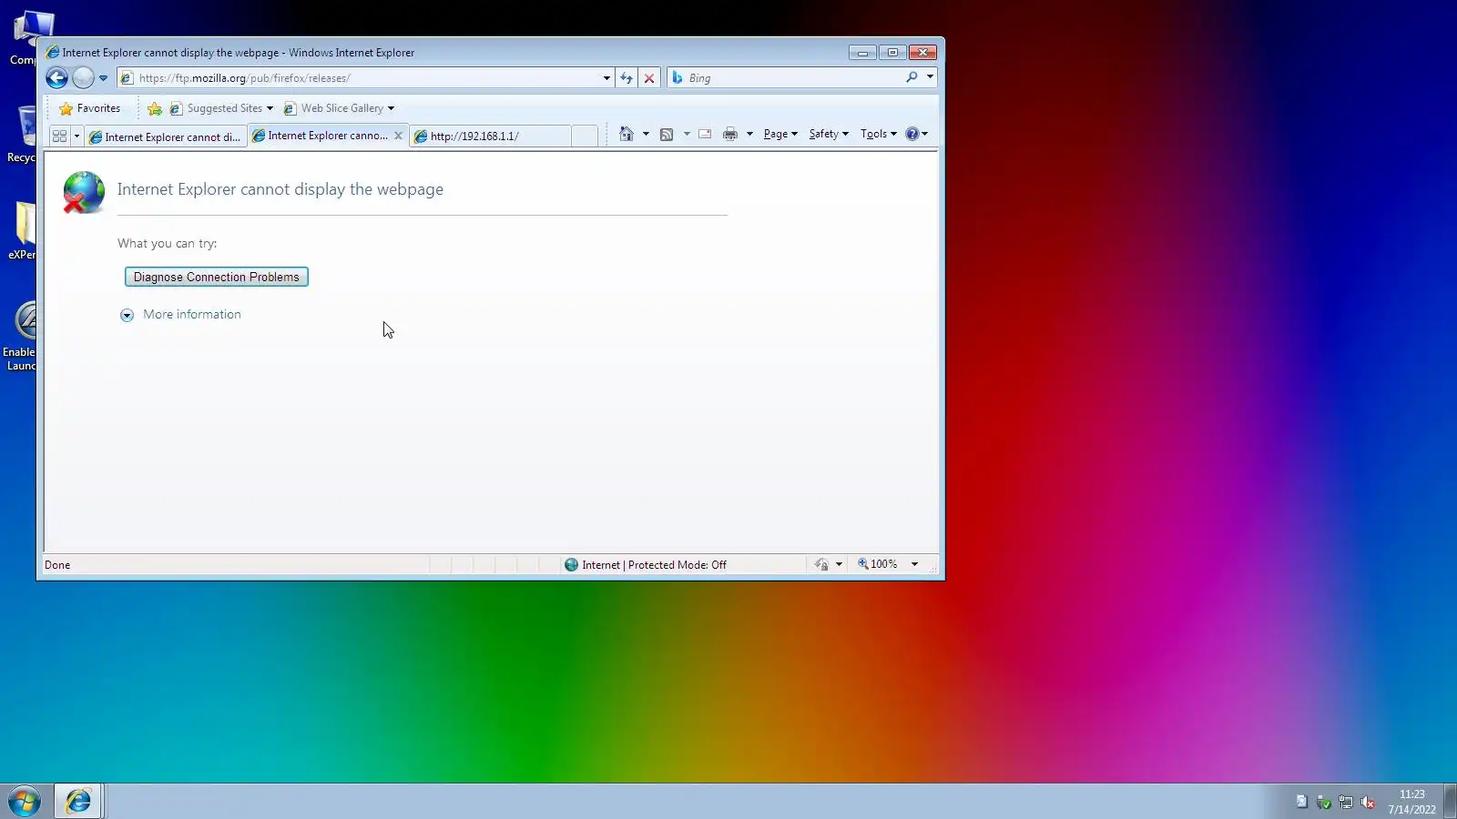Select the eXPer folder on the desktop
The height and width of the screenshot is (819, 1457).
[x=20, y=231]
